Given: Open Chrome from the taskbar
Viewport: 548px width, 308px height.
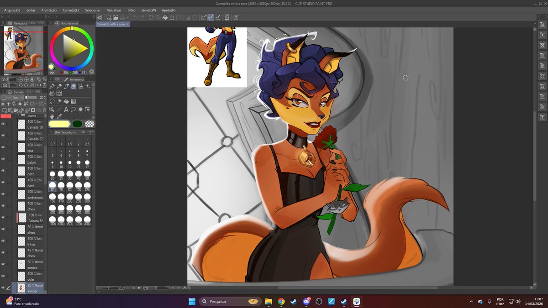Looking at the screenshot, I should tap(281, 301).
